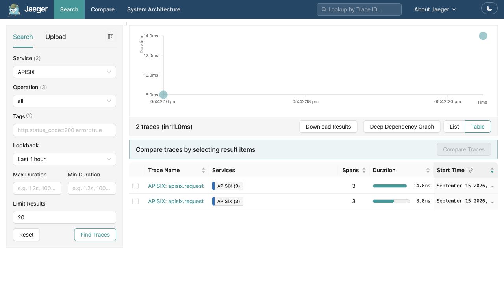Image resolution: width=504 pixels, height=283 pixels.
Task: Click the Find Traces button
Action: [x=95, y=235]
